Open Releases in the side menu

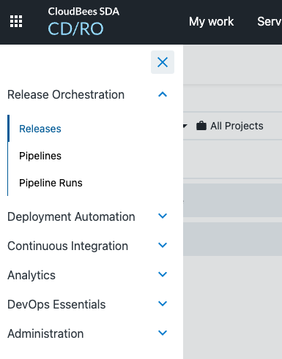click(40, 129)
